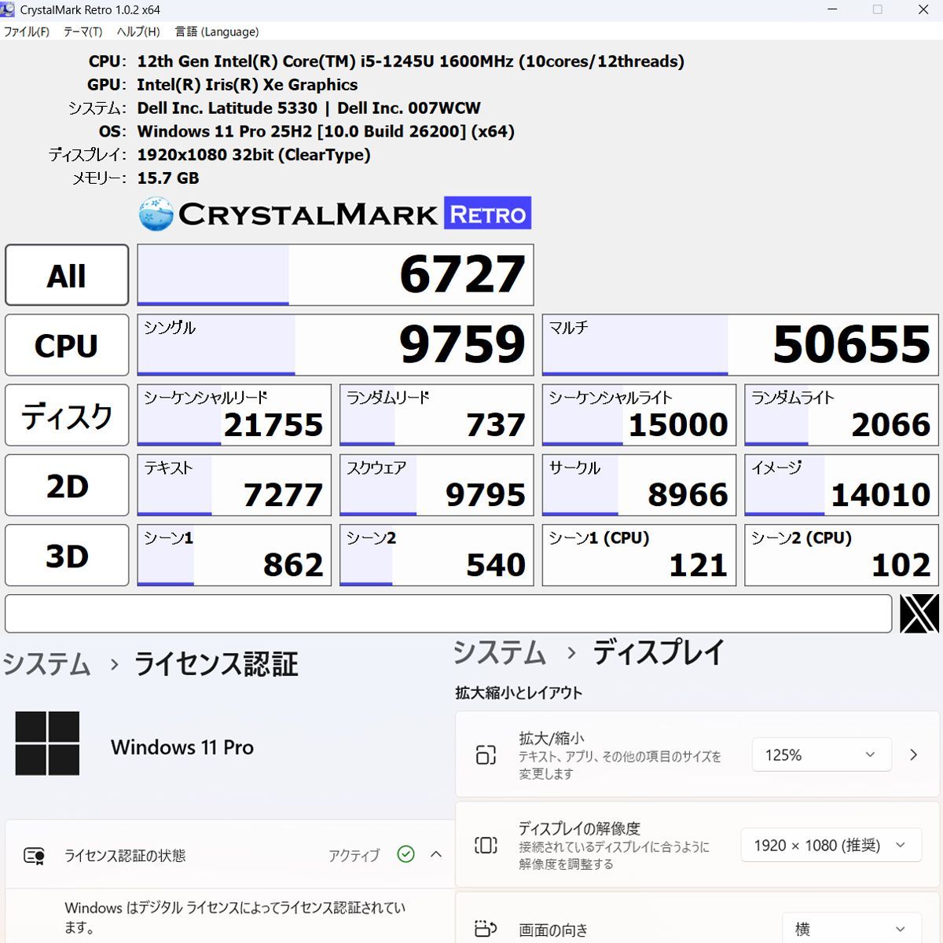Click the ライセンス認証 page heading
The width and height of the screenshot is (943, 943).
[x=216, y=665]
